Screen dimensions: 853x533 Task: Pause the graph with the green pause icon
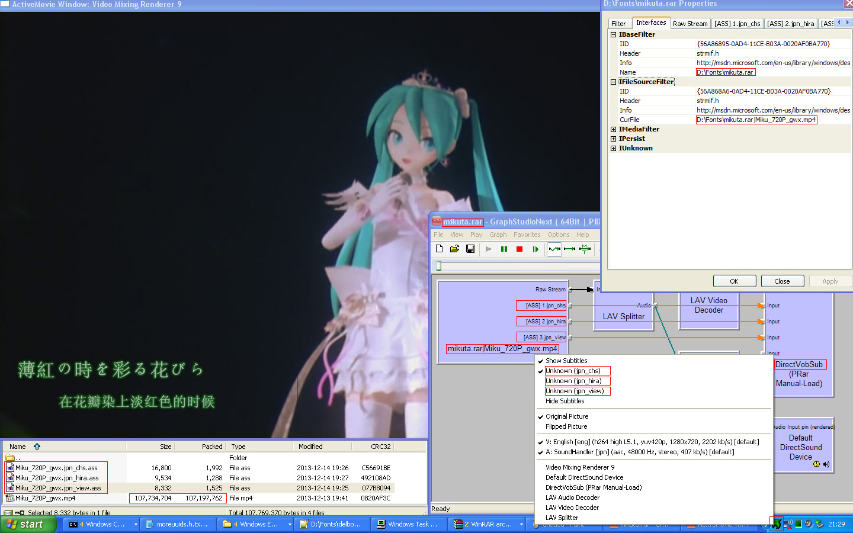[x=504, y=249]
